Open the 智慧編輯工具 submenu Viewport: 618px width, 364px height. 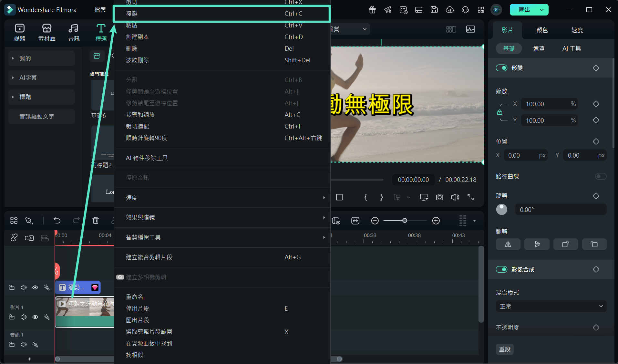tap(222, 237)
